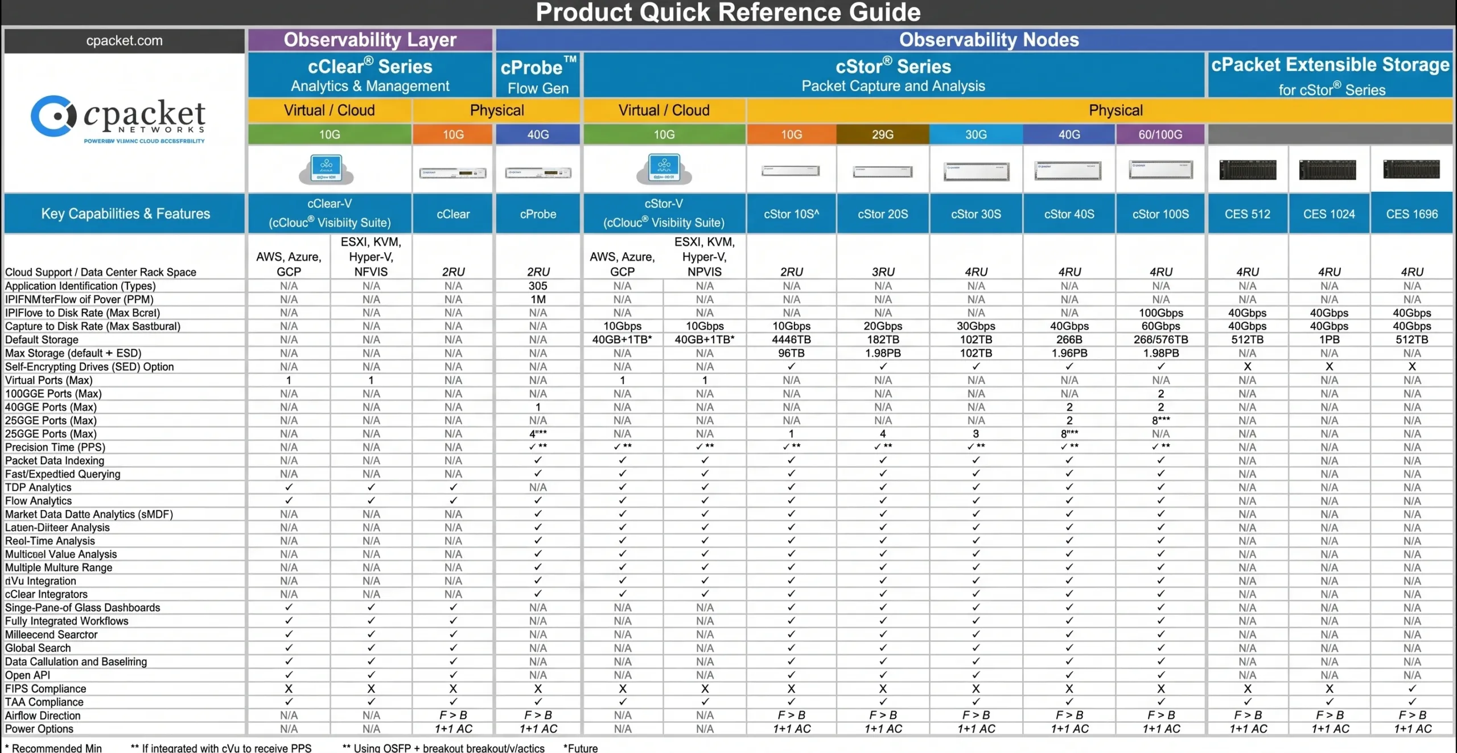
Task: Click the CES 1024 column header
Action: point(1329,214)
